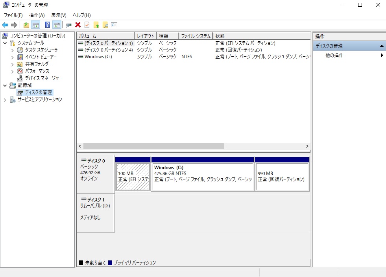Click the folder-with-magnifier toolbar icon
This screenshot has height=277, width=386.
click(x=105, y=24)
